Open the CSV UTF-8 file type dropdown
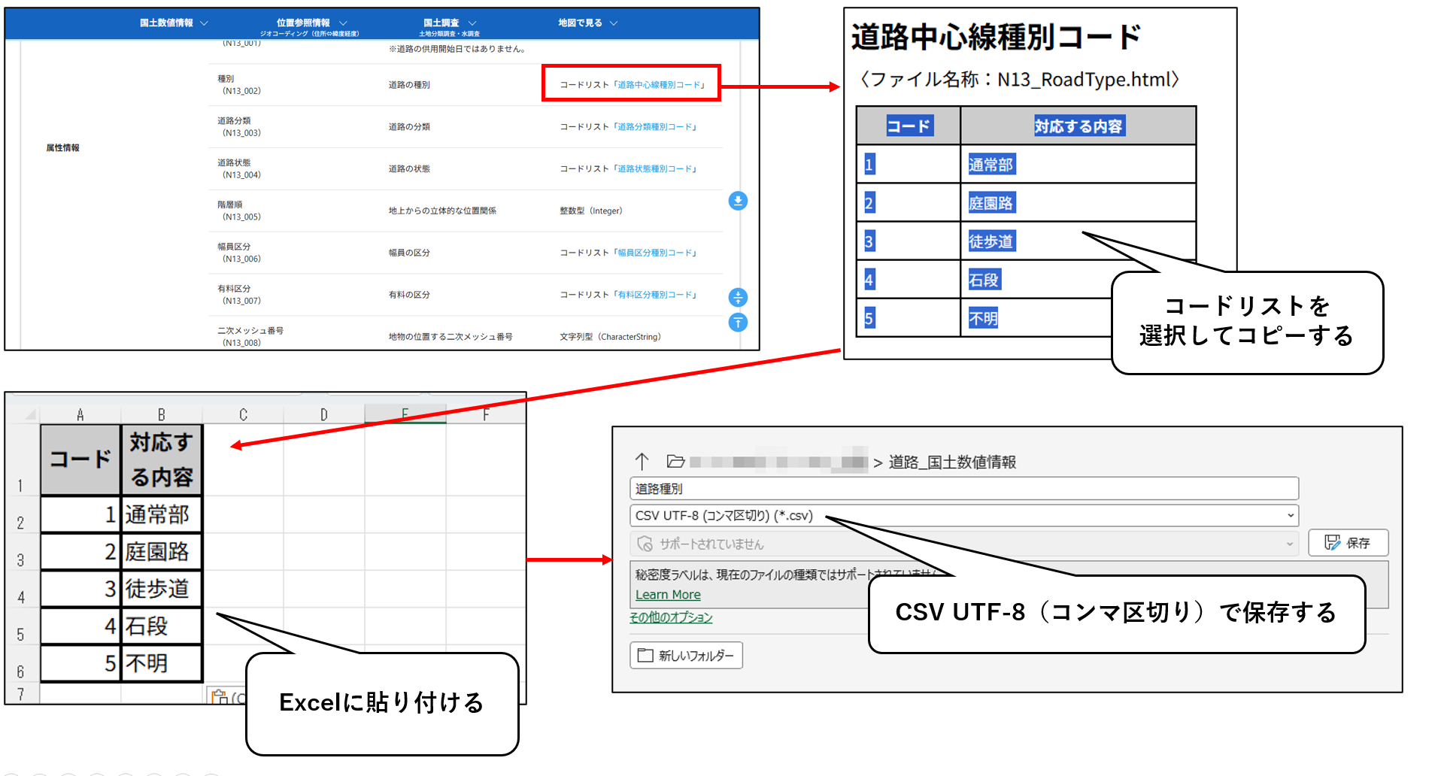The width and height of the screenshot is (1441, 776). [x=1290, y=516]
